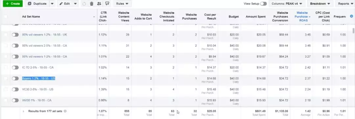The height and width of the screenshot is (119, 355).
Task: Click the pencil Edit button
Action: (x=64, y=4)
